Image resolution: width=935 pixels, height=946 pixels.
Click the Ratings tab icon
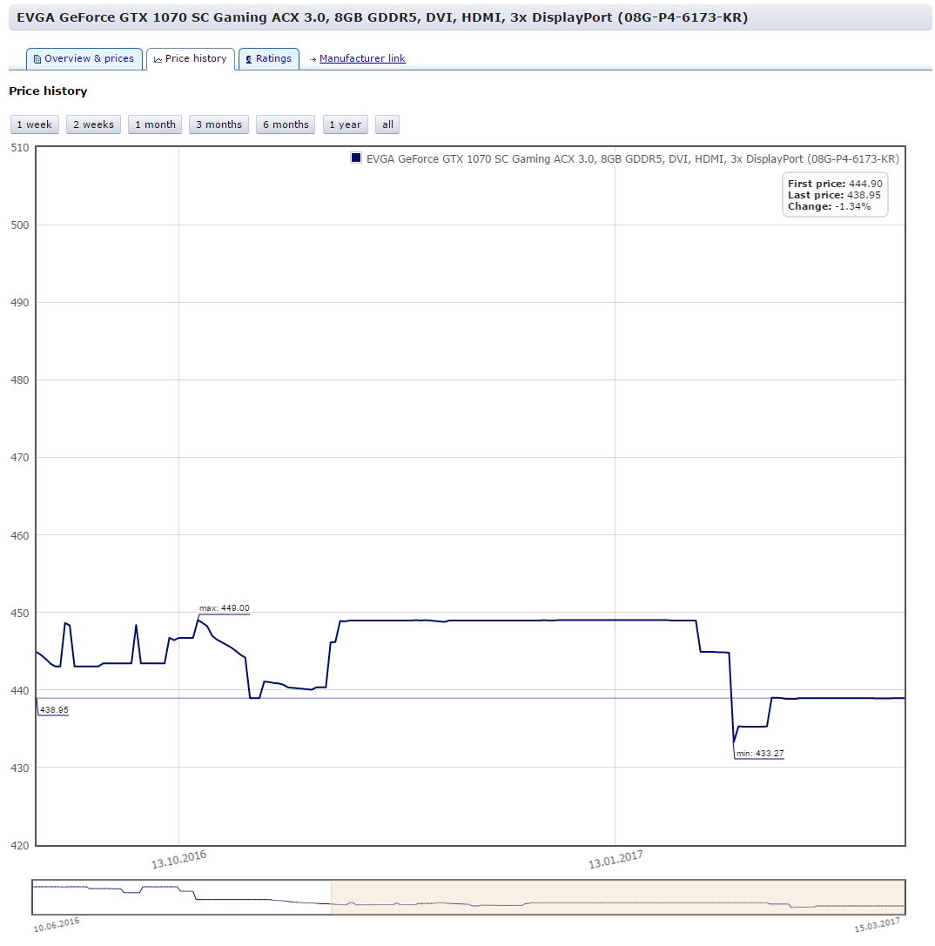pyautogui.click(x=249, y=59)
